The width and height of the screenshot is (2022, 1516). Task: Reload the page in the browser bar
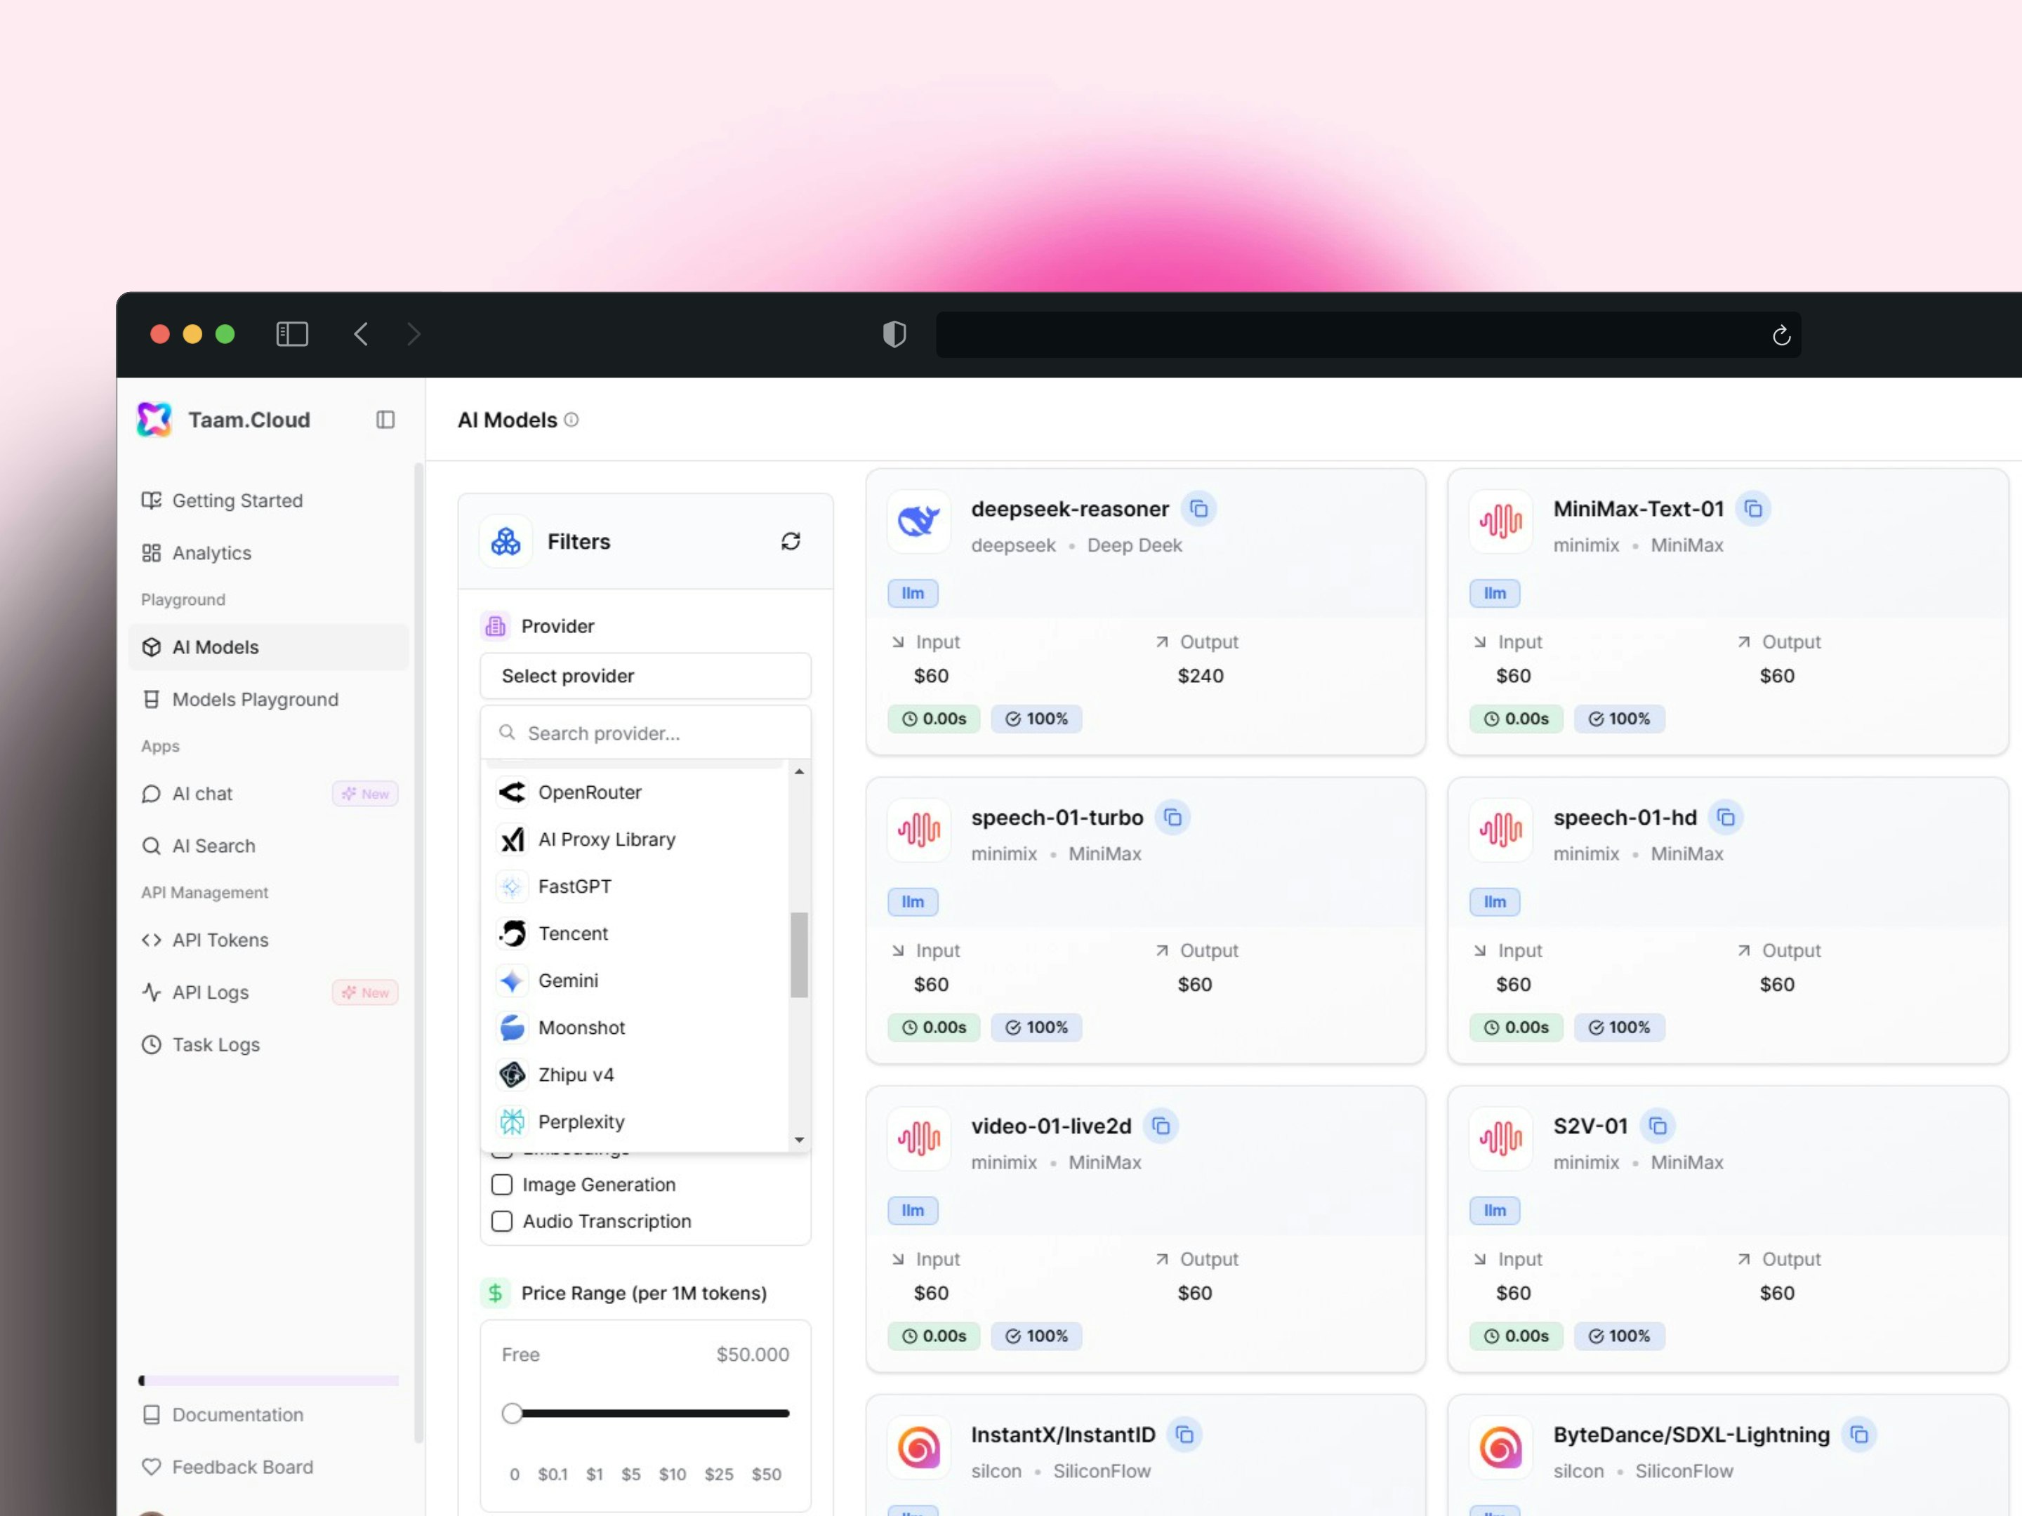tap(1780, 335)
